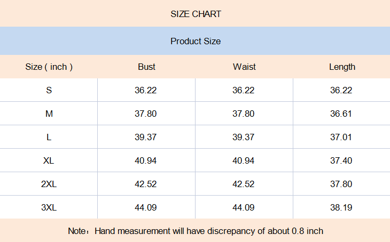This screenshot has height=242, width=390.
Task: Click the Bust value 42.52 for 2XL
Action: [146, 184]
